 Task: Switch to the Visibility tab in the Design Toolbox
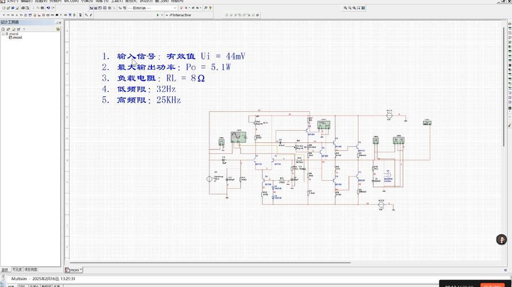(x=17, y=269)
